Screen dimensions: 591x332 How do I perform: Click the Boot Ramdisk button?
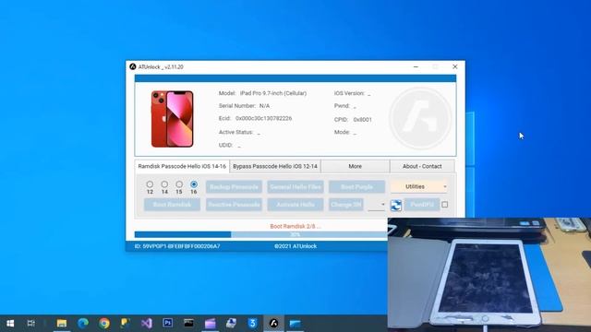[172, 205]
